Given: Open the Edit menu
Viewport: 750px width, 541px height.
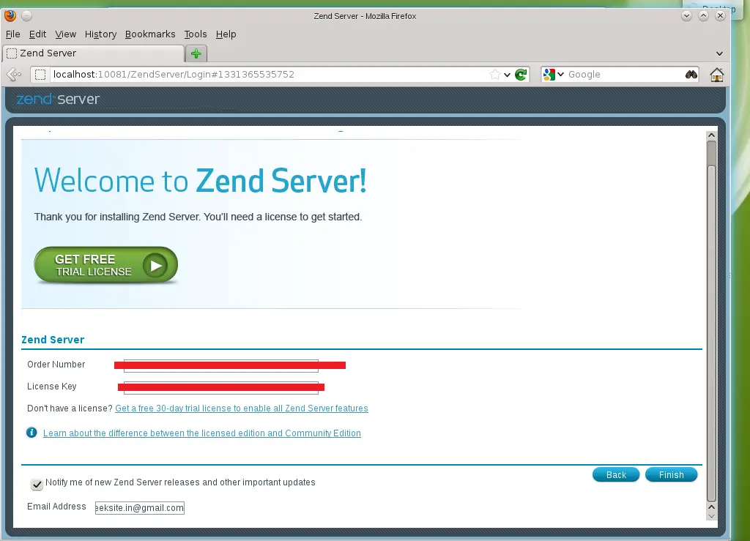Looking at the screenshot, I should (x=37, y=34).
